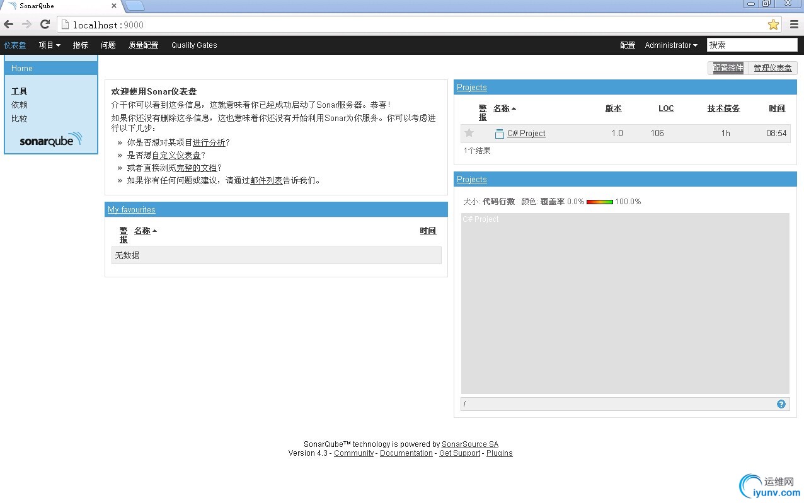
Task: Follow the 进行分析 link
Action: click(209, 143)
